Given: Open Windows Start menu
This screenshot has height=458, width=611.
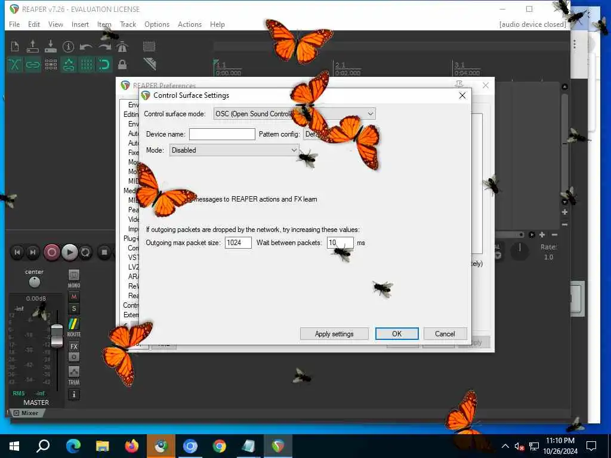Looking at the screenshot, I should point(14,446).
